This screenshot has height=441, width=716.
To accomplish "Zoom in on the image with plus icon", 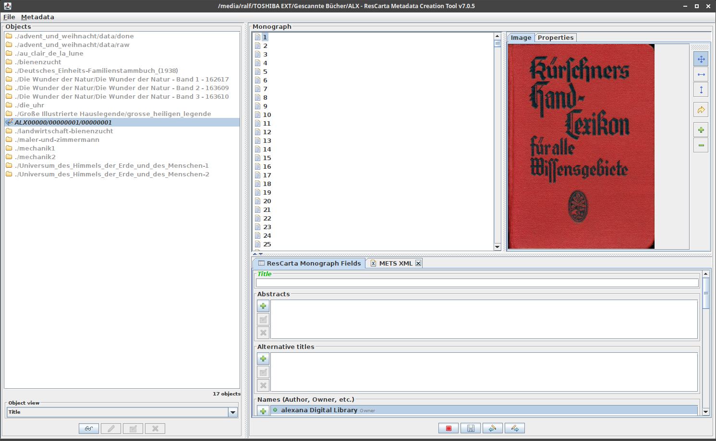I will click(701, 130).
